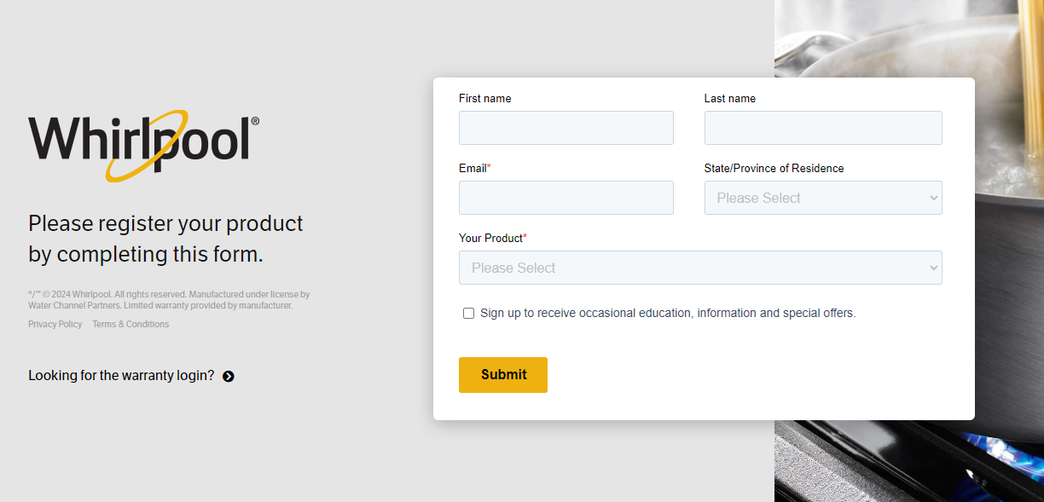This screenshot has height=502, width=1044.
Task: Click the sign-up offers checkbox label text
Action: tap(668, 313)
